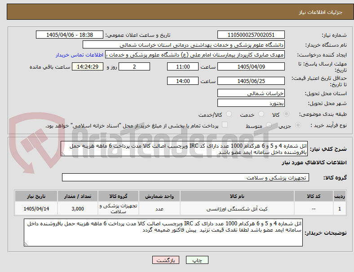Click the اطلاعات کالاهای مورد نیاز heading
Image resolution: width=354 pixels, height=272 pixels.
[x=314, y=162]
